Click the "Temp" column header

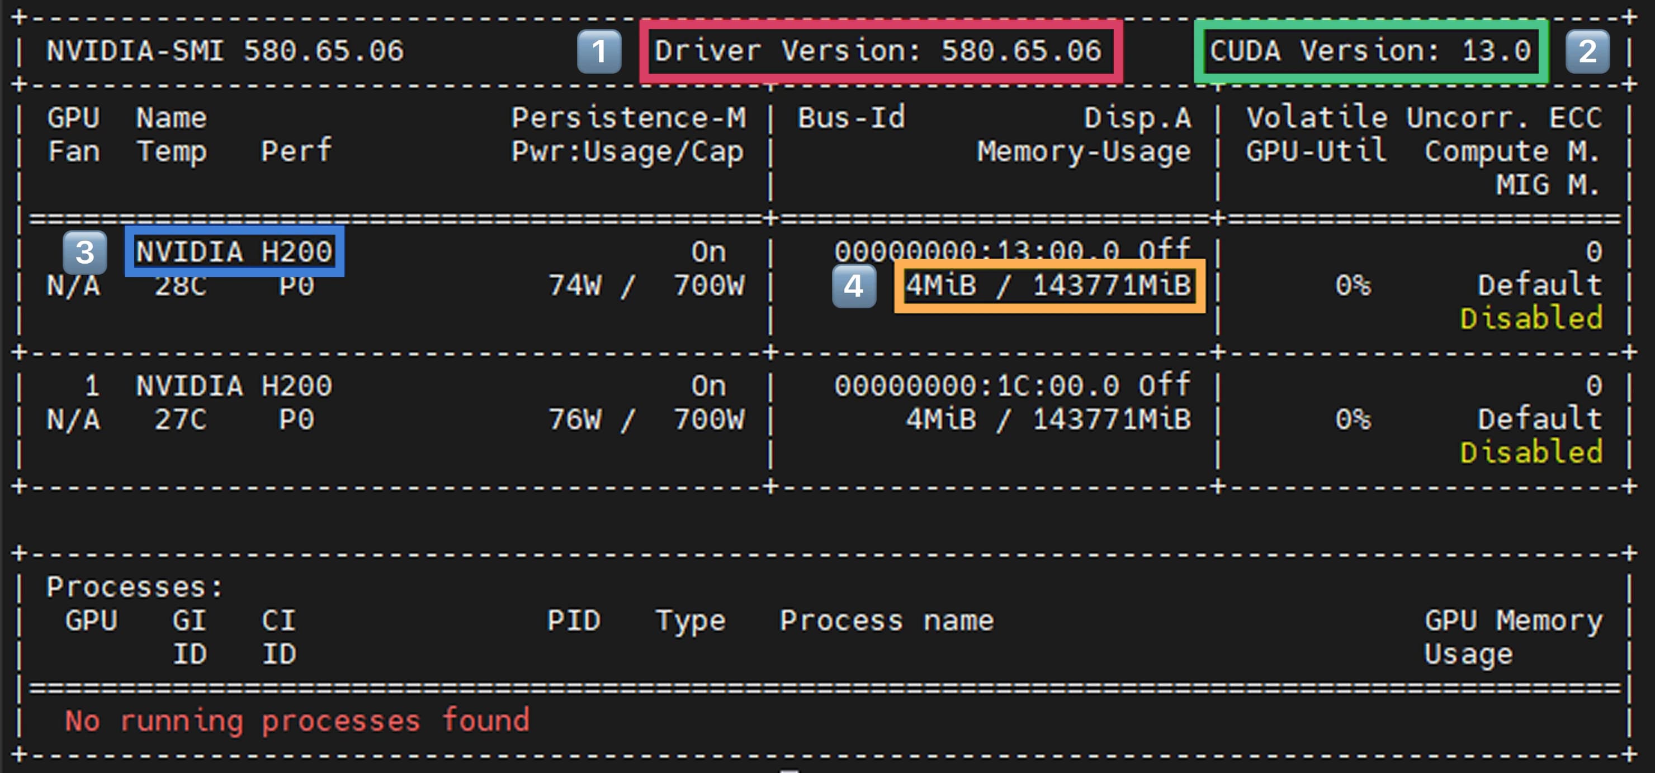[172, 152]
